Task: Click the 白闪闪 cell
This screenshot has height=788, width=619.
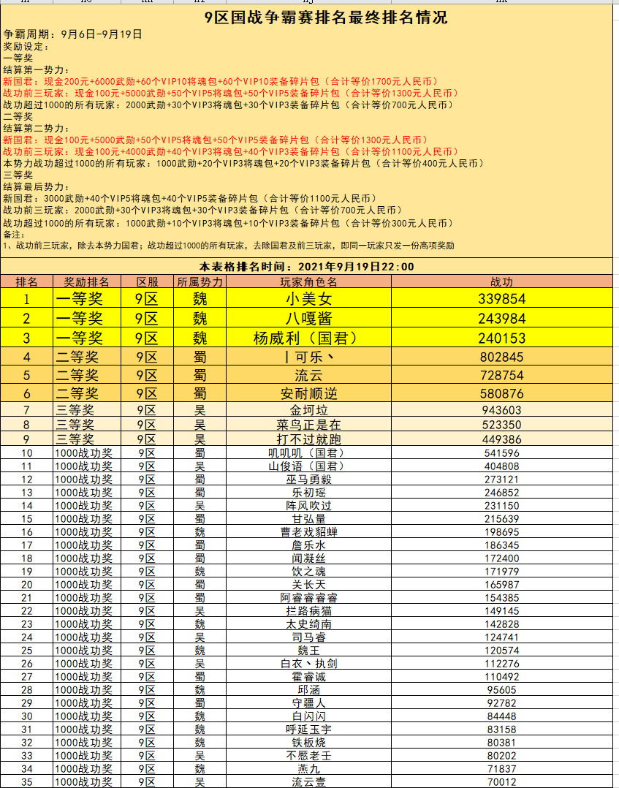Action: [x=308, y=716]
